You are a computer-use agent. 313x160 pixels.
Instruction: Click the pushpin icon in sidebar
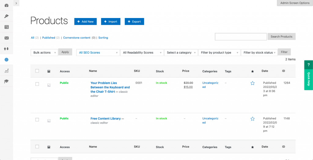pyautogui.click(x=6, y=16)
